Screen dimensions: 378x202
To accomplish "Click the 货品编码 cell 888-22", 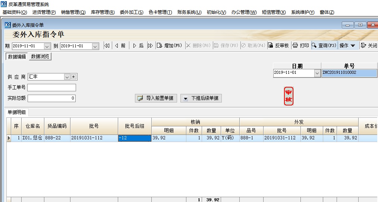I will pyautogui.click(x=57, y=138).
